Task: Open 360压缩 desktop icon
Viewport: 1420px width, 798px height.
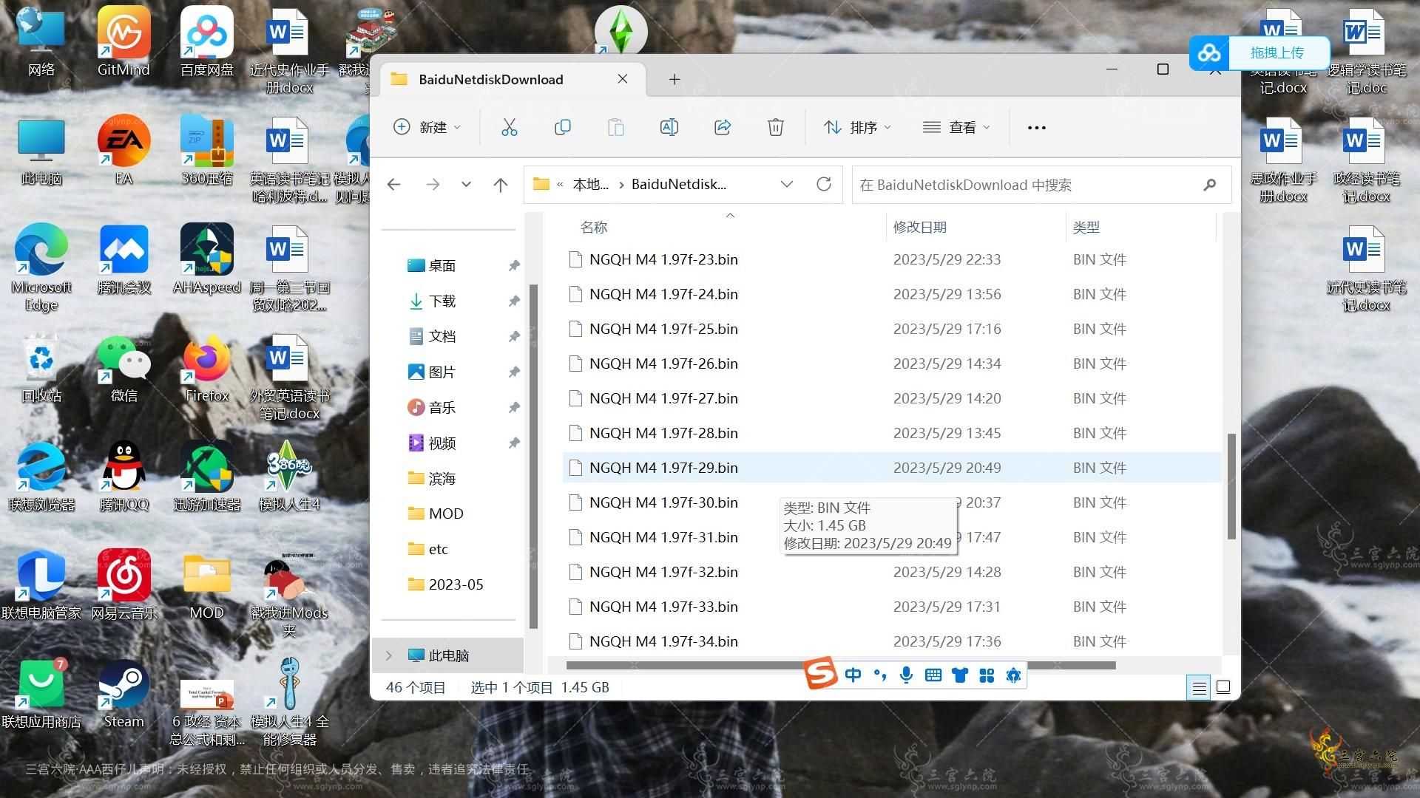Action: (206, 151)
